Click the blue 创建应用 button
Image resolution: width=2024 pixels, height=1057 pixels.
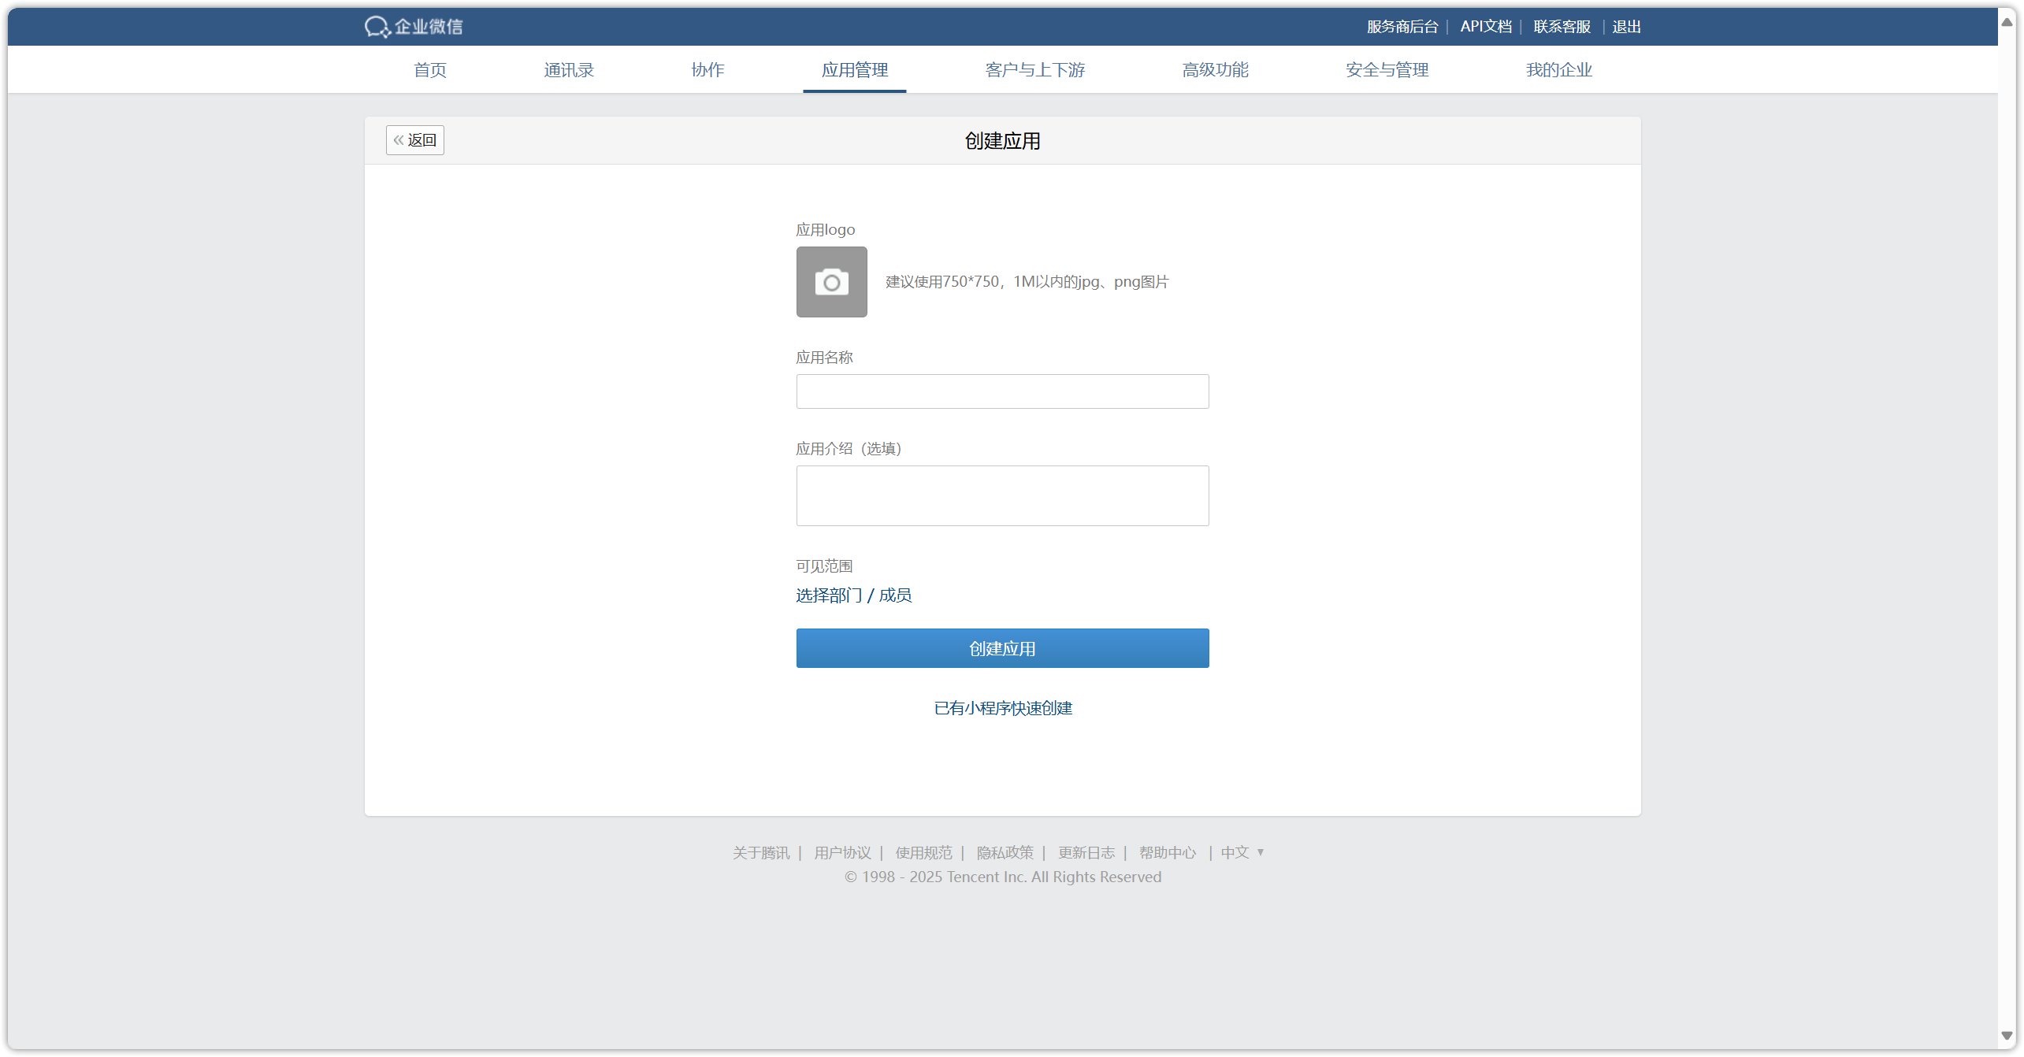pos(1002,648)
